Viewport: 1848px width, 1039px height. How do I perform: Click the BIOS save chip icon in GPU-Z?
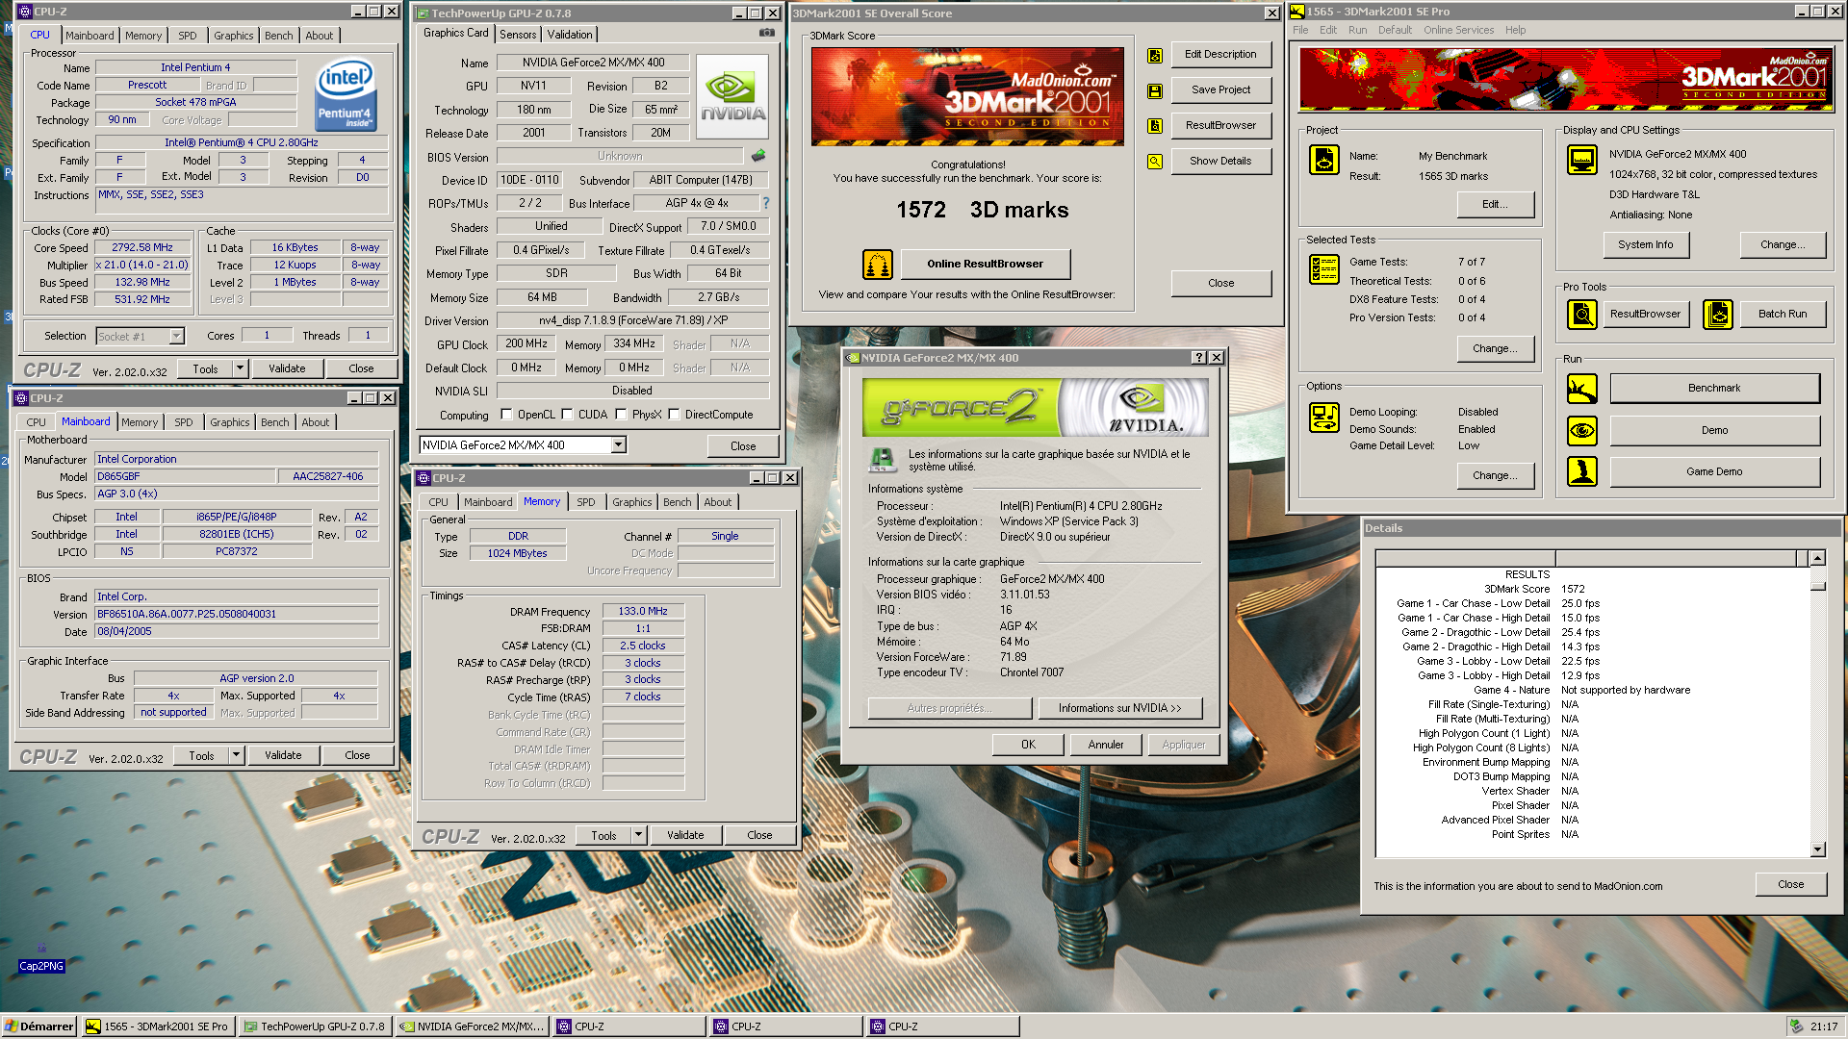tap(758, 156)
